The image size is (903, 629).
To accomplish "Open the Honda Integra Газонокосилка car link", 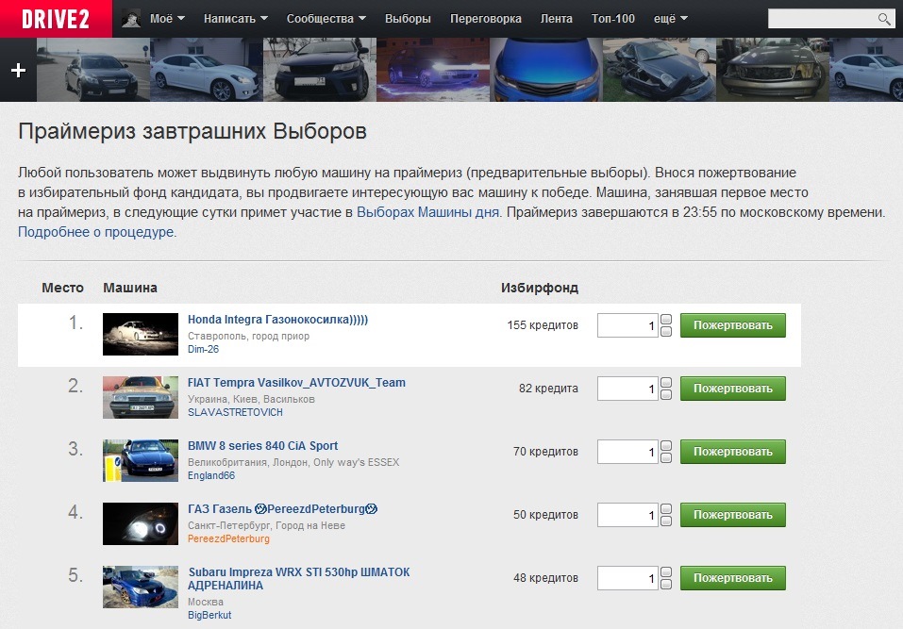I will 277,320.
